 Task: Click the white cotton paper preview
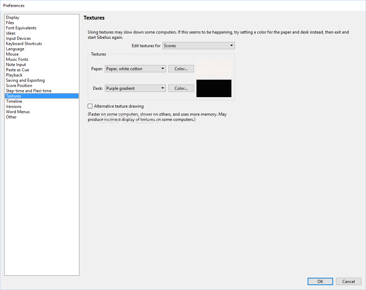(214, 69)
